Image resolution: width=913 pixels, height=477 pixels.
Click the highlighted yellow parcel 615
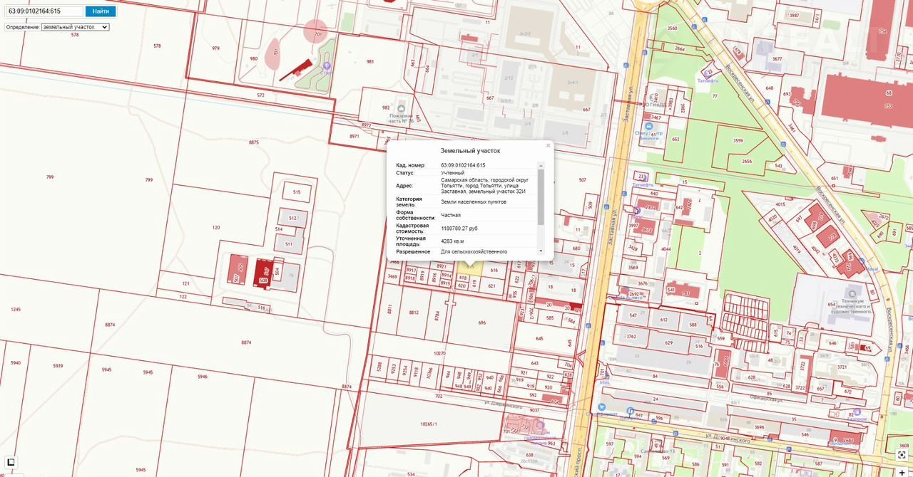click(x=470, y=268)
